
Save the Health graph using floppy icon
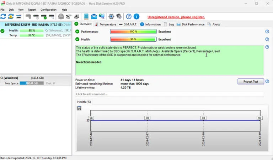coord(79,108)
